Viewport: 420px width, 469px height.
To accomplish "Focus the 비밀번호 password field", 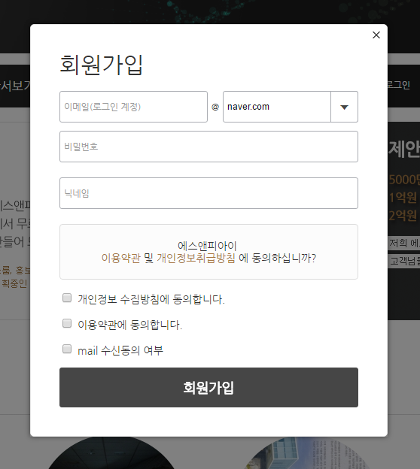I will tap(208, 147).
